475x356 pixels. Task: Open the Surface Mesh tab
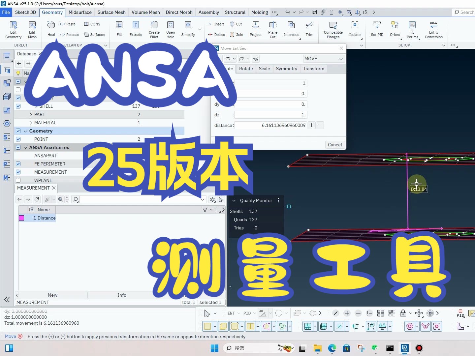[x=111, y=12]
